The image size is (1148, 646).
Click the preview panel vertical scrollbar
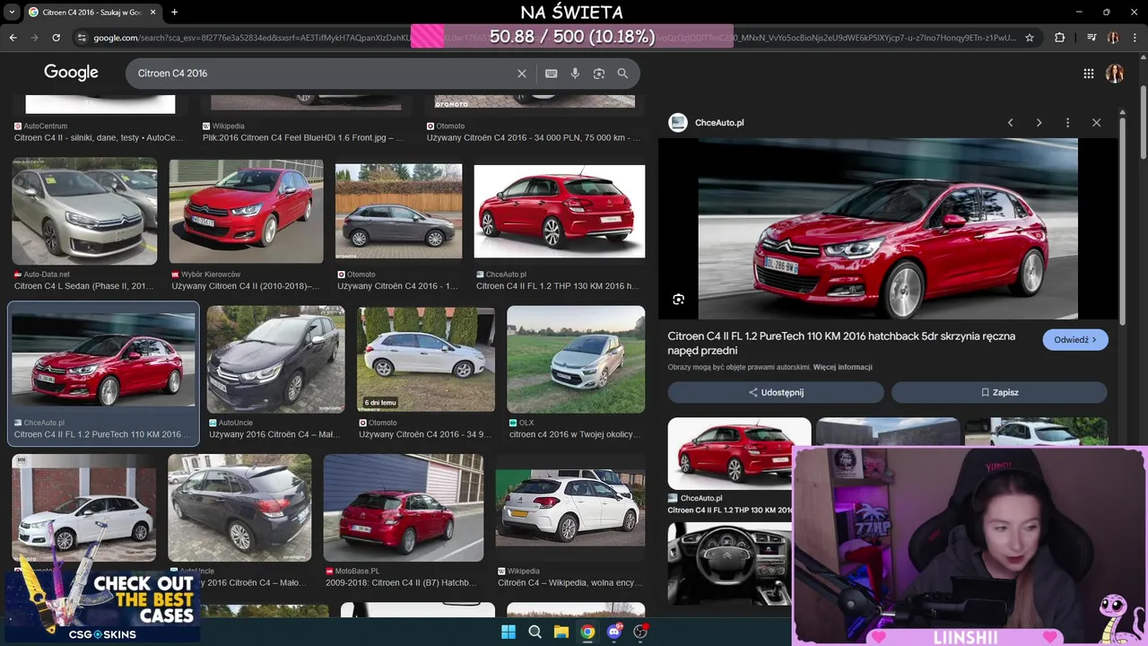(1122, 220)
